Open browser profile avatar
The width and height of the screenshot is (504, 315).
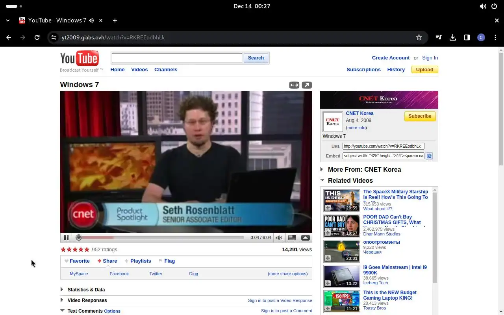(x=481, y=37)
